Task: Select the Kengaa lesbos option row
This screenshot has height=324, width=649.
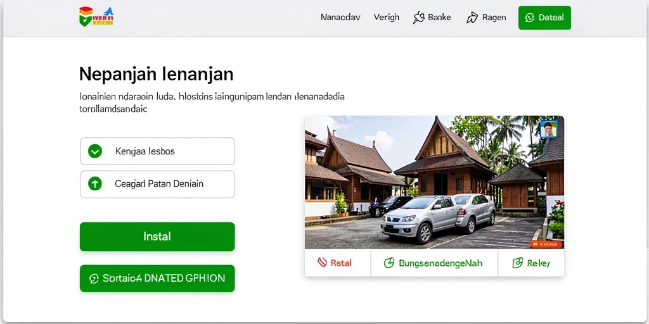Action: click(x=157, y=151)
